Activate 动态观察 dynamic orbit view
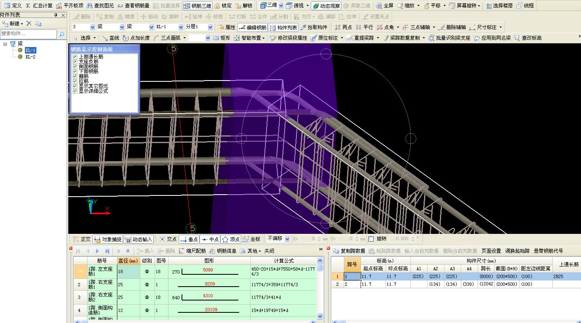The width and height of the screenshot is (581, 323). (325, 6)
